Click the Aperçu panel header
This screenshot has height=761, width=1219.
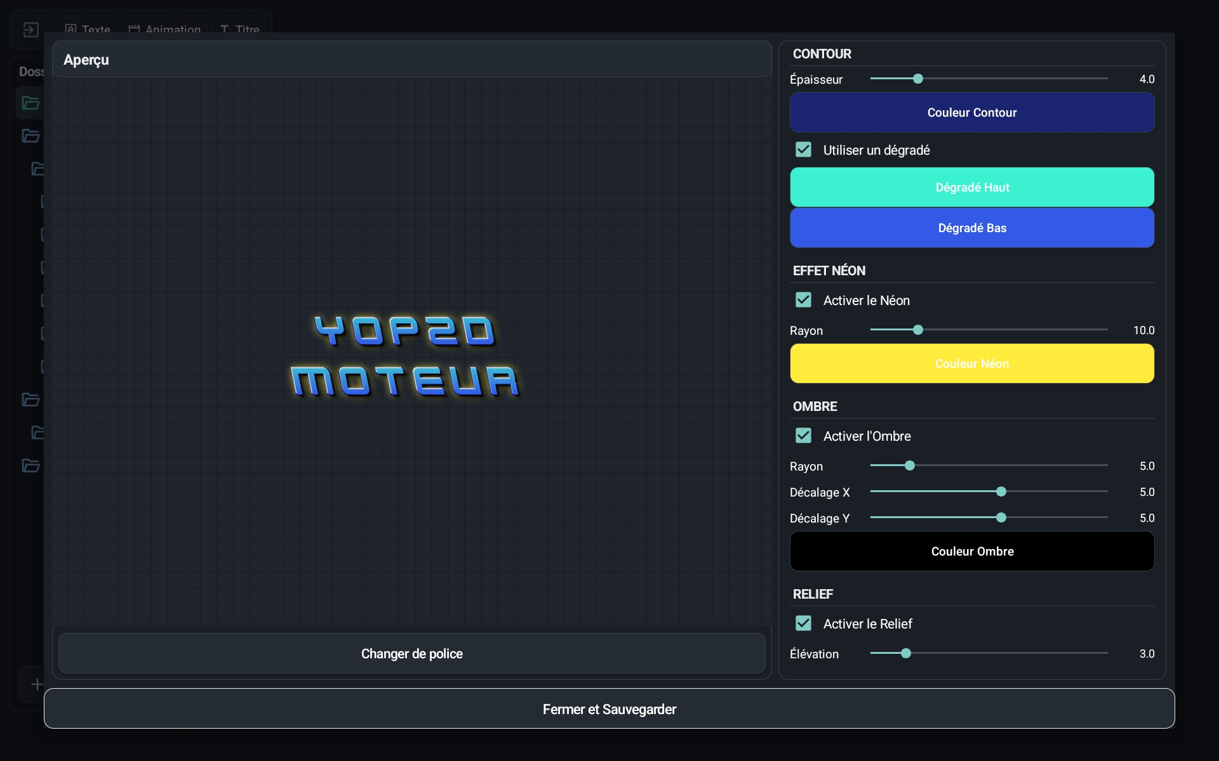pos(411,60)
